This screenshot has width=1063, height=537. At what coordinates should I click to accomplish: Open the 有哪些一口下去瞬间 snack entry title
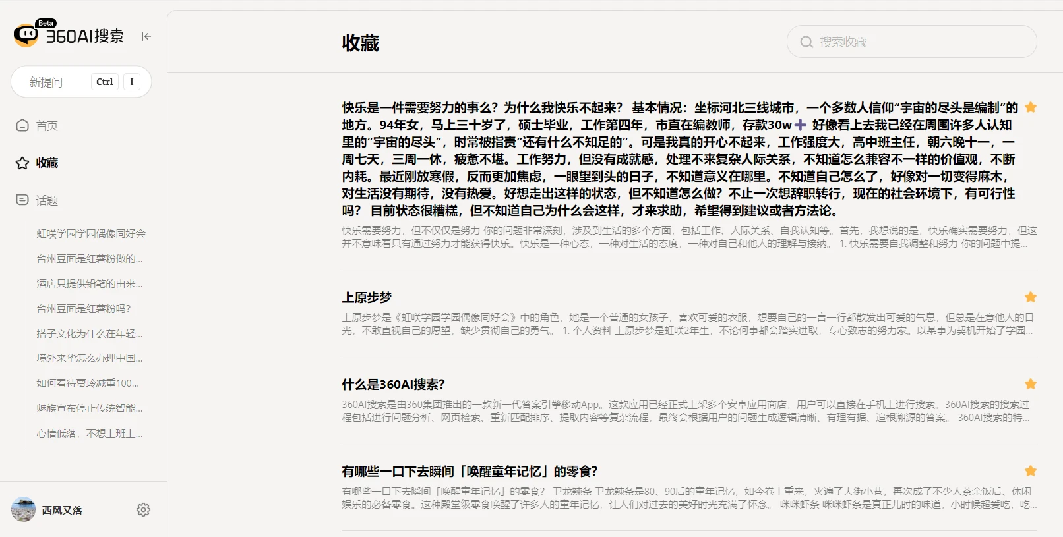[x=470, y=471]
